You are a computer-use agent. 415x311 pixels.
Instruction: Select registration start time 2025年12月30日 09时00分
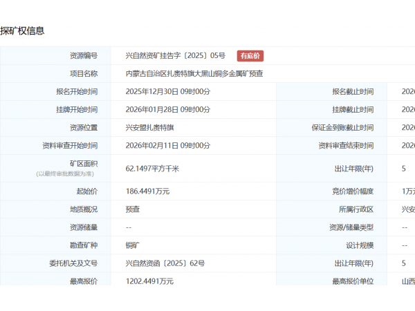click(x=168, y=92)
